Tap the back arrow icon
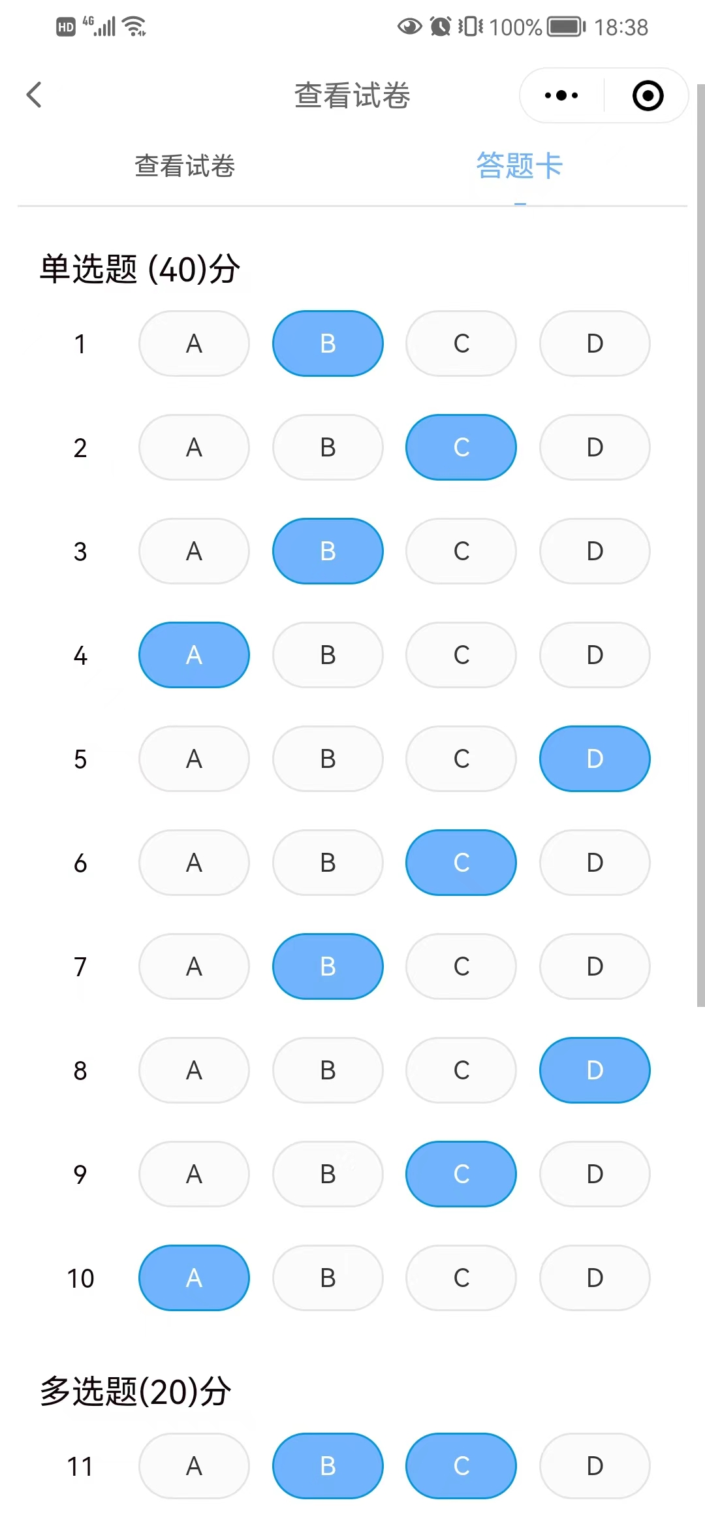 [35, 95]
